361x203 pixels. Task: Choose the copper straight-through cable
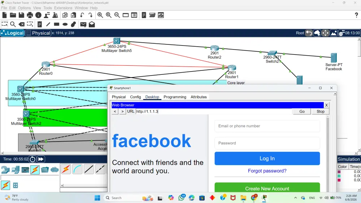[89, 169]
